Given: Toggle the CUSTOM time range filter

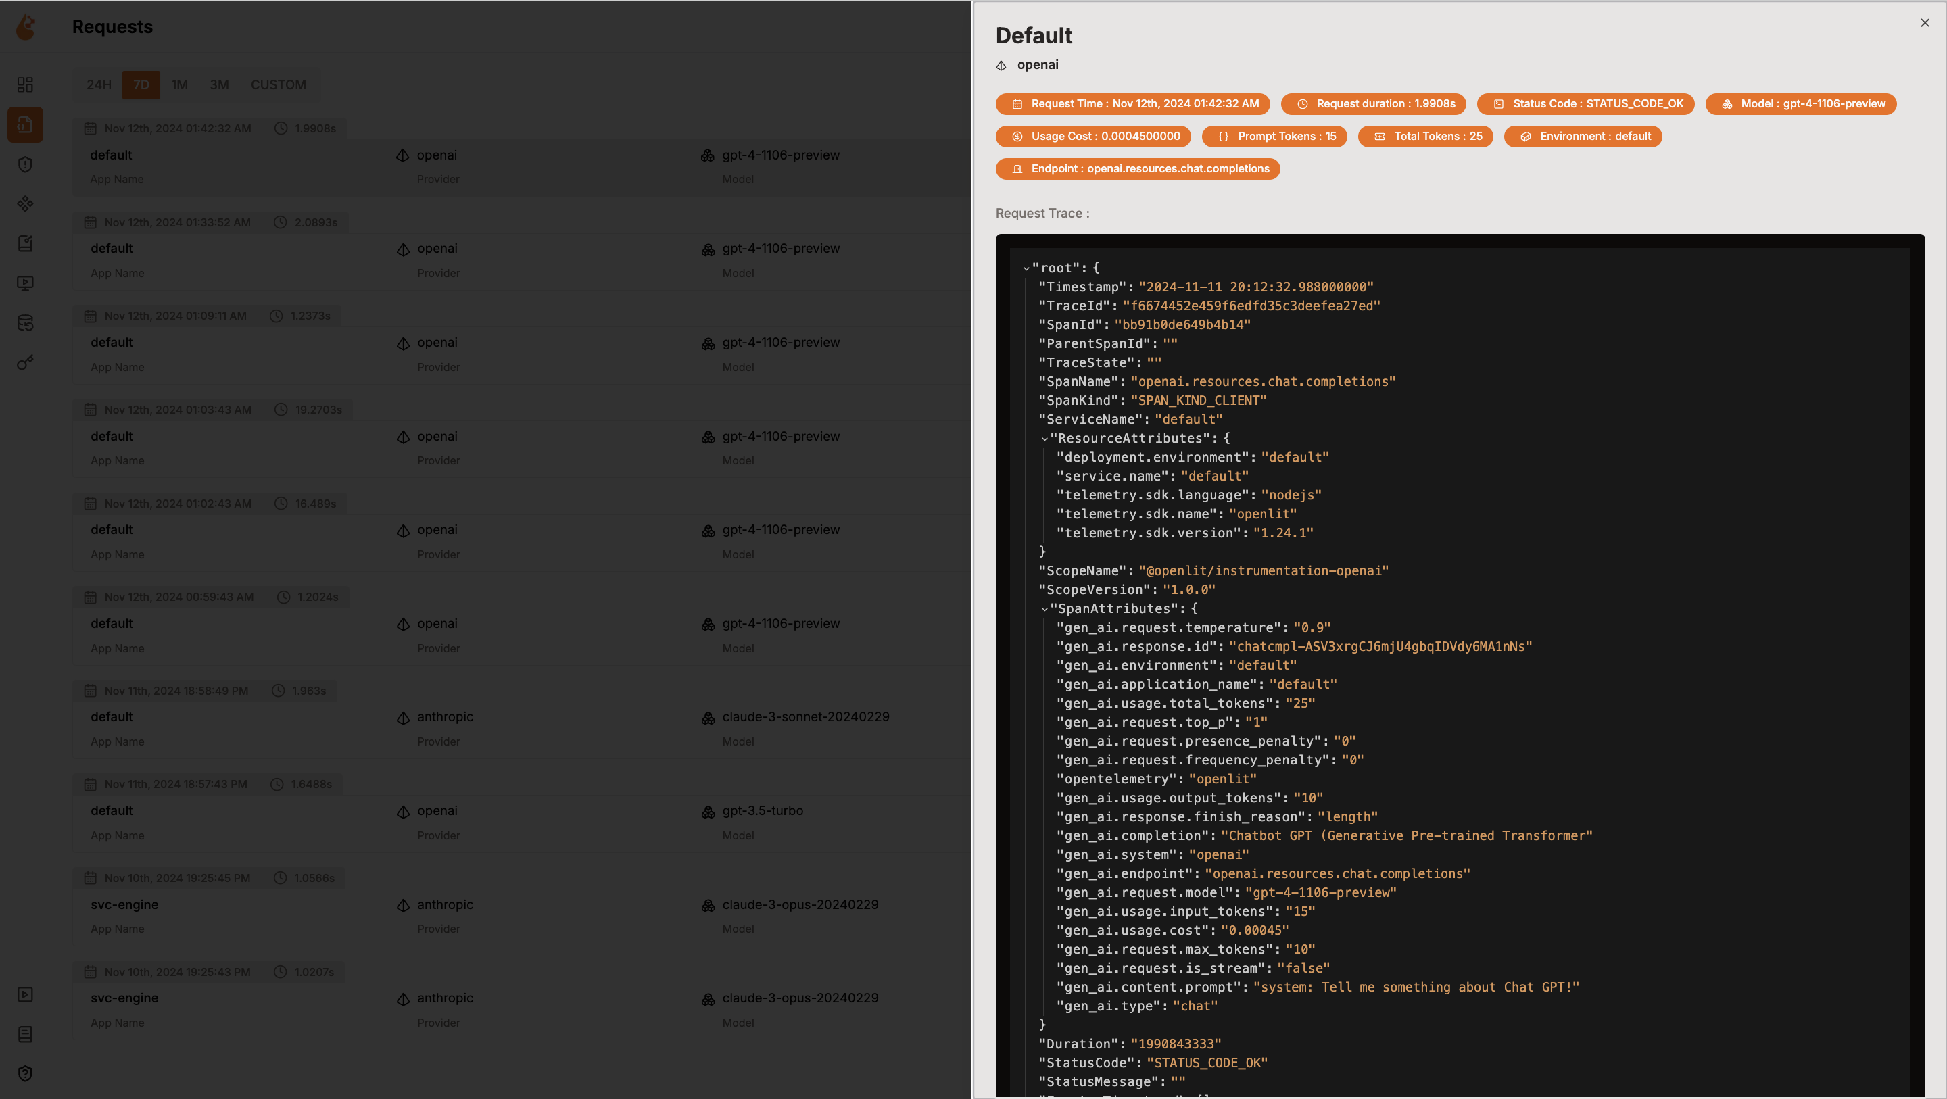Looking at the screenshot, I should point(277,84).
